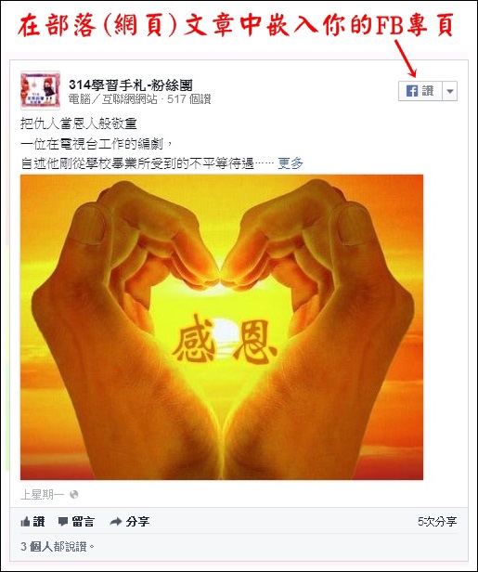Open the 3 個人都說讚 likers list
The height and width of the screenshot is (572, 478).
[58, 546]
